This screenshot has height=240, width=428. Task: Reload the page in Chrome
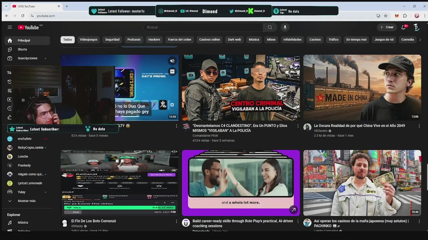pos(23,16)
